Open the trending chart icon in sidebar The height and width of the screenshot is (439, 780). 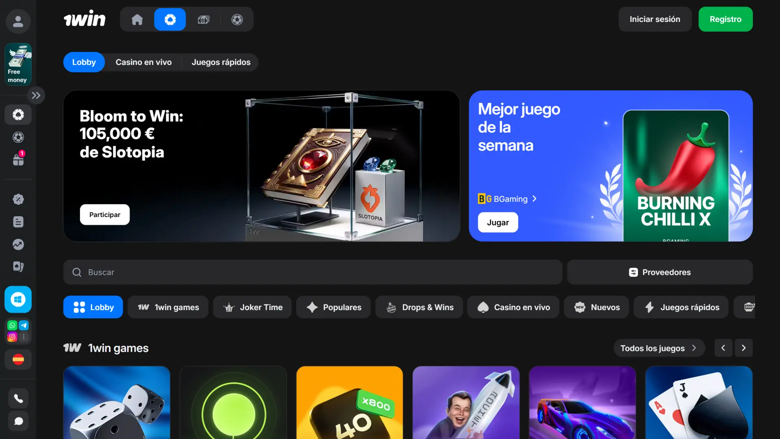(x=18, y=244)
